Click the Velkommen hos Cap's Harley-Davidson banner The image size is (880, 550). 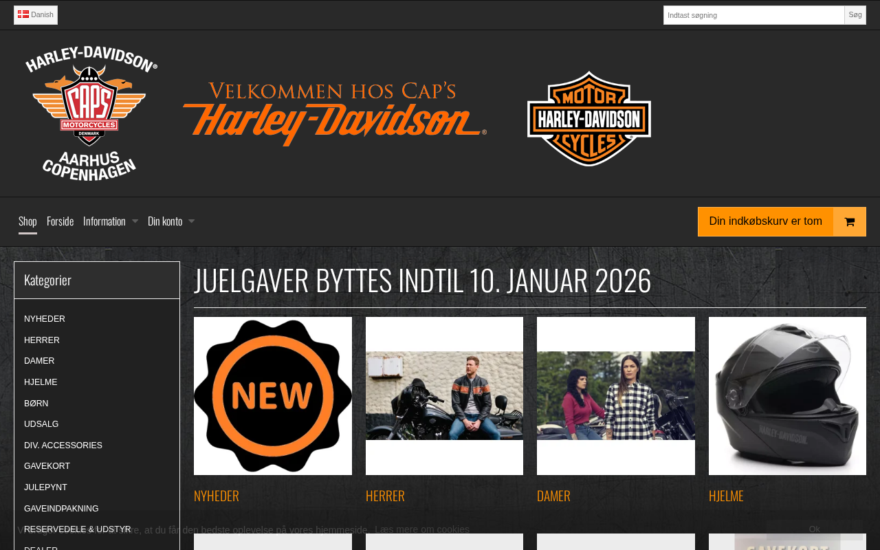pyautogui.click(x=335, y=113)
